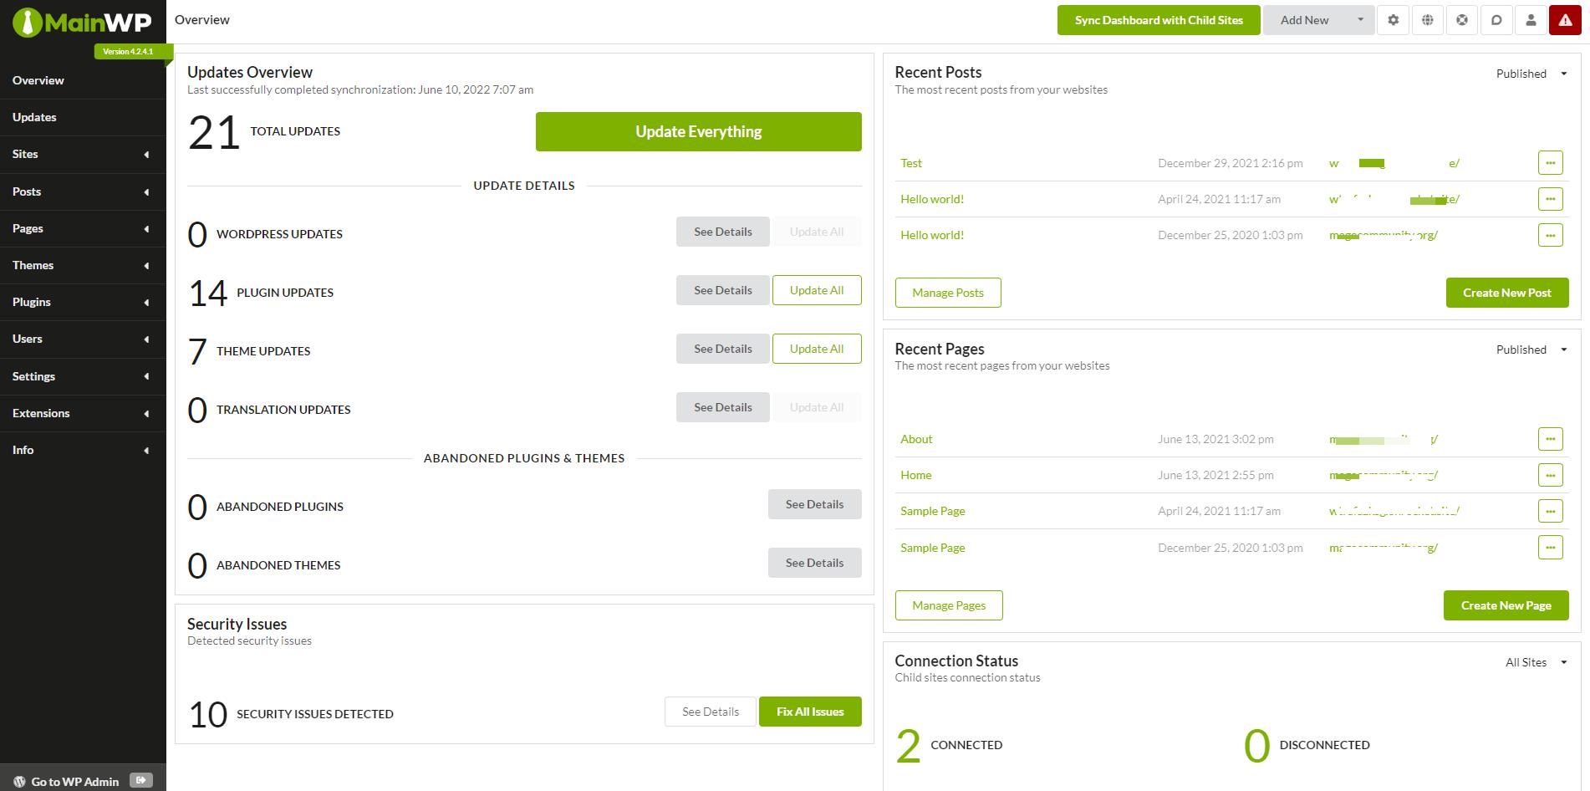Click Go to WP Admin link
The image size is (1590, 791).
[x=75, y=782]
